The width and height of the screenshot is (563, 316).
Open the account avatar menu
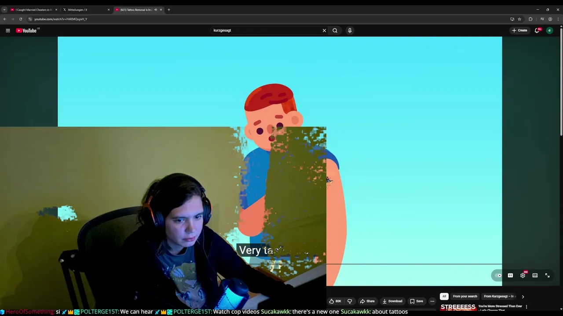click(549, 30)
